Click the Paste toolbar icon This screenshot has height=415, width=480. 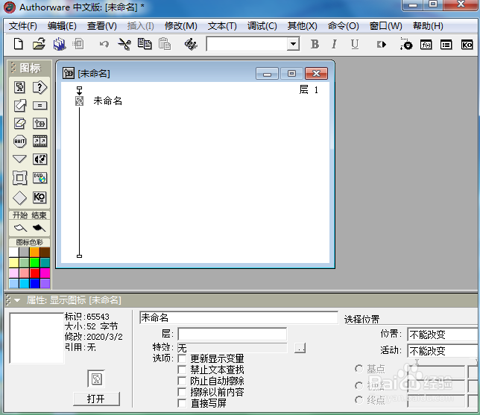pos(165,45)
